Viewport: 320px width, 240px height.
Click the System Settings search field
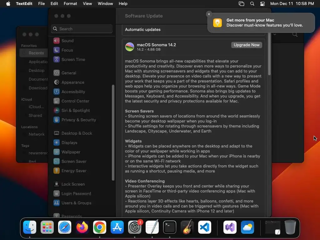pyautogui.click(x=82, y=29)
